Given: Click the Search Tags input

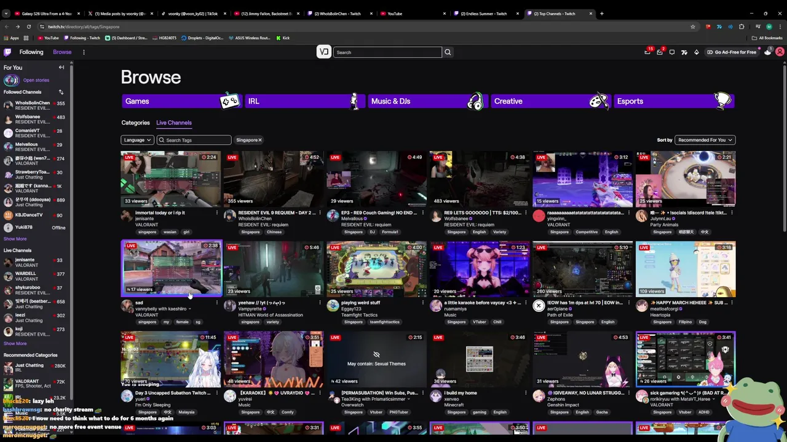Looking at the screenshot, I should 194,140.
